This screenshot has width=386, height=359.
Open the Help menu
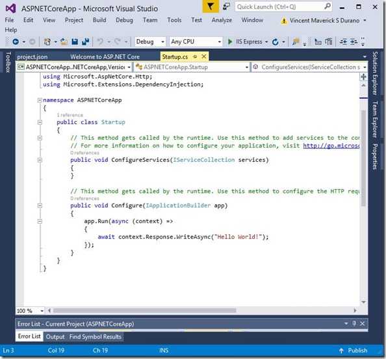[x=11, y=30]
